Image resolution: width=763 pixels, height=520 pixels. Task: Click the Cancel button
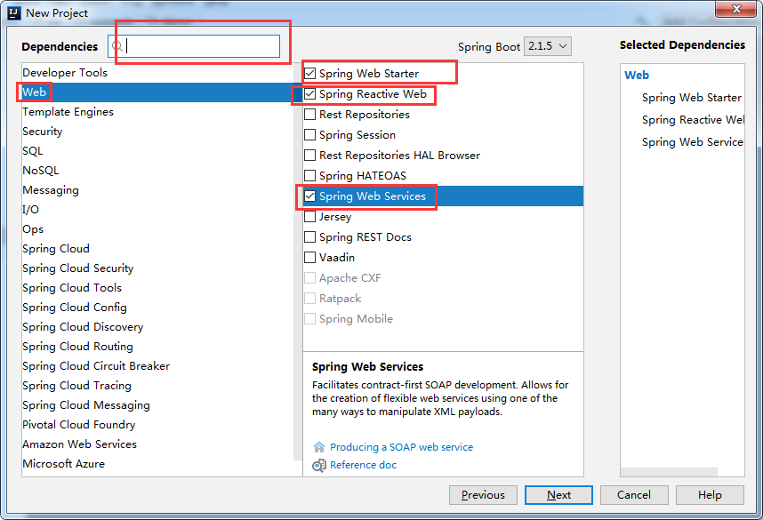pos(634,495)
